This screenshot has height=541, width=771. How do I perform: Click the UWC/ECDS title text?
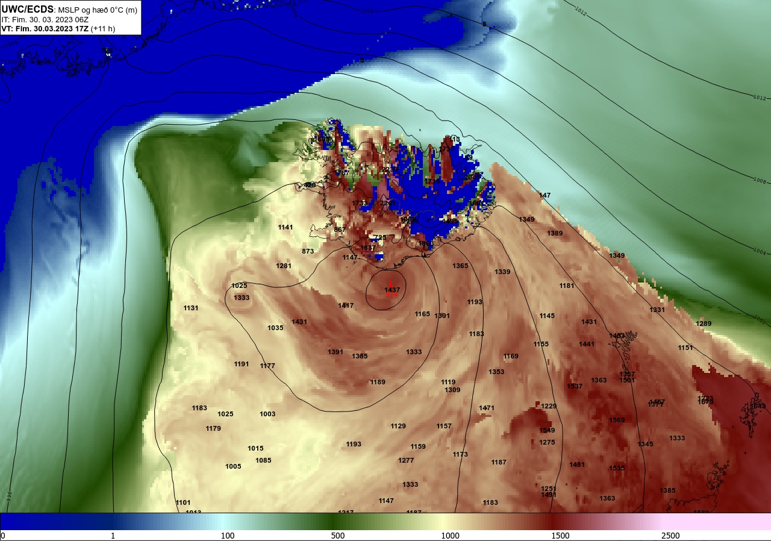[x=28, y=10]
